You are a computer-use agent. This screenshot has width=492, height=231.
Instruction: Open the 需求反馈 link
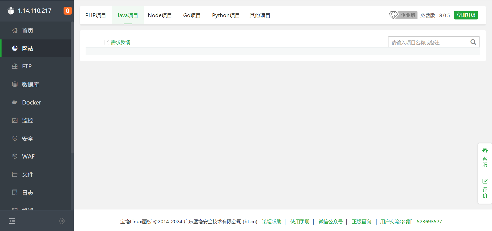click(120, 42)
